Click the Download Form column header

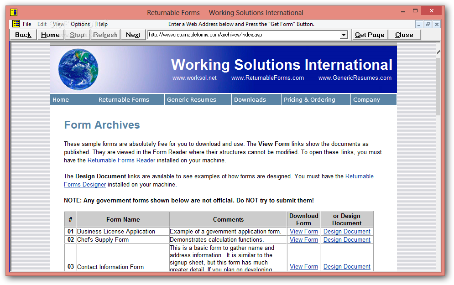tap(304, 220)
